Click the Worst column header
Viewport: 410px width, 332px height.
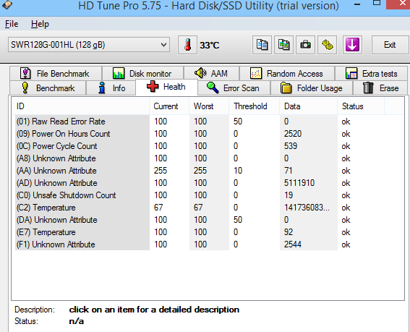209,106
